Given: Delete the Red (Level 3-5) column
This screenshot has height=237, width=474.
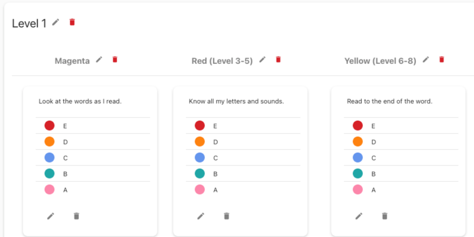Looking at the screenshot, I should (278, 60).
